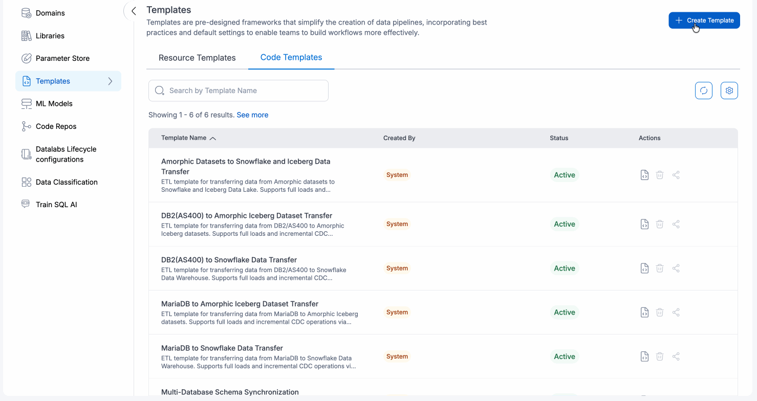This screenshot has height=401, width=757.
Task: Click the See more link
Action: pos(252,115)
